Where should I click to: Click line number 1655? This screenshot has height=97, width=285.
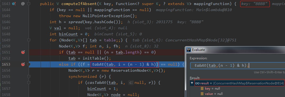pyautogui.click(x=6, y=76)
